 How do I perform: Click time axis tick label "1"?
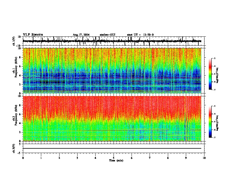41,158
